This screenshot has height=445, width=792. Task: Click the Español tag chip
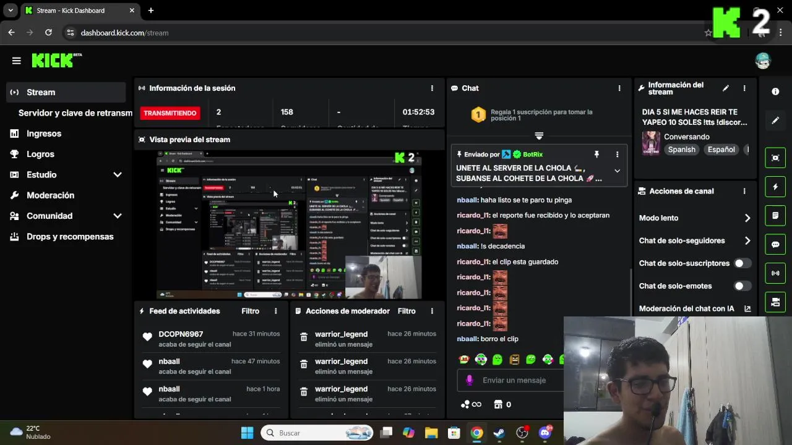[721, 150]
